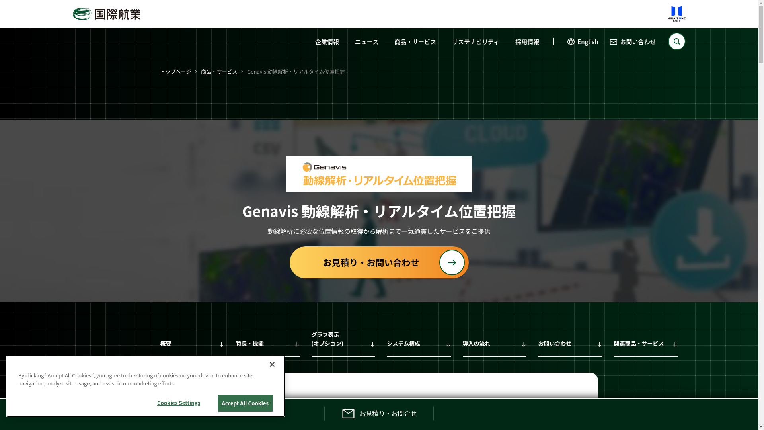This screenshot has height=430, width=764.
Task: Open the Mirait One Group logo link
Action: click(676, 14)
